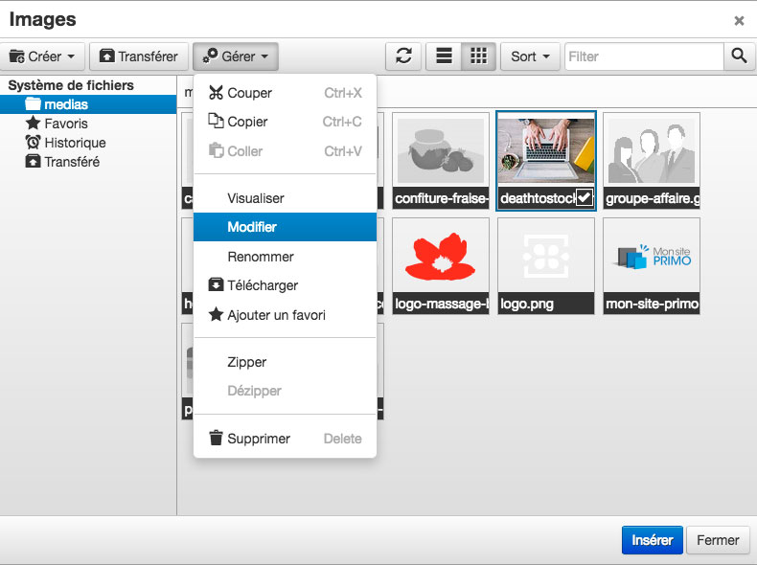Toggle the Gérer manage dropdown
Image resolution: width=757 pixels, height=565 pixels.
236,56
